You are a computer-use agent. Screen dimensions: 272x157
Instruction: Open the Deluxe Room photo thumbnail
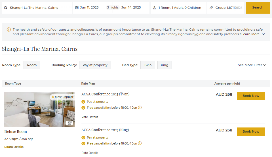point(39,109)
